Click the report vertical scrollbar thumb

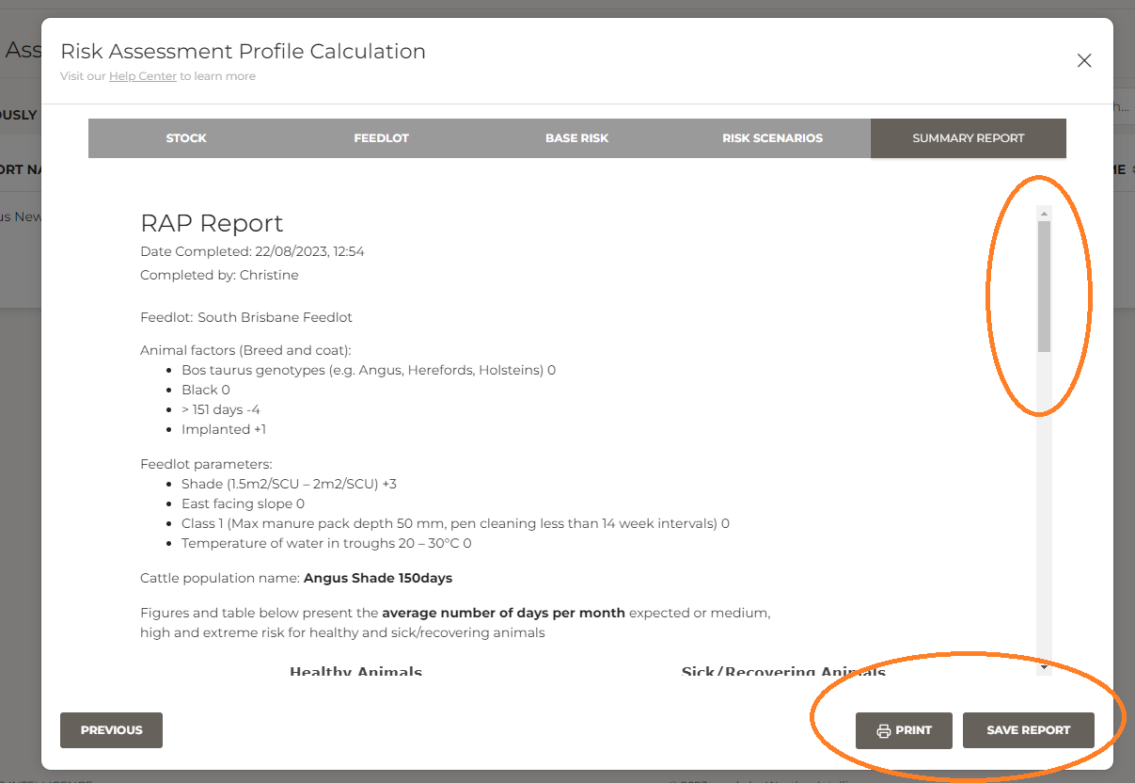(1044, 287)
